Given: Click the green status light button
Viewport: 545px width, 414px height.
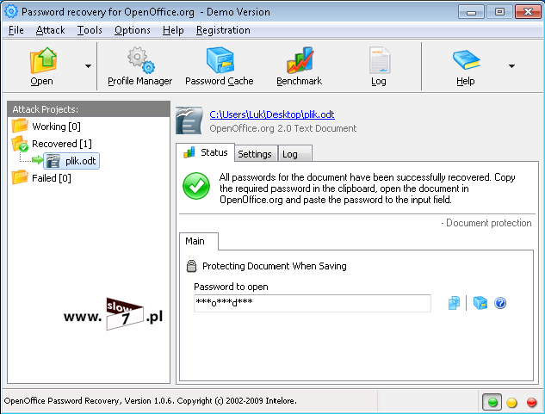Looking at the screenshot, I should tap(492, 402).
